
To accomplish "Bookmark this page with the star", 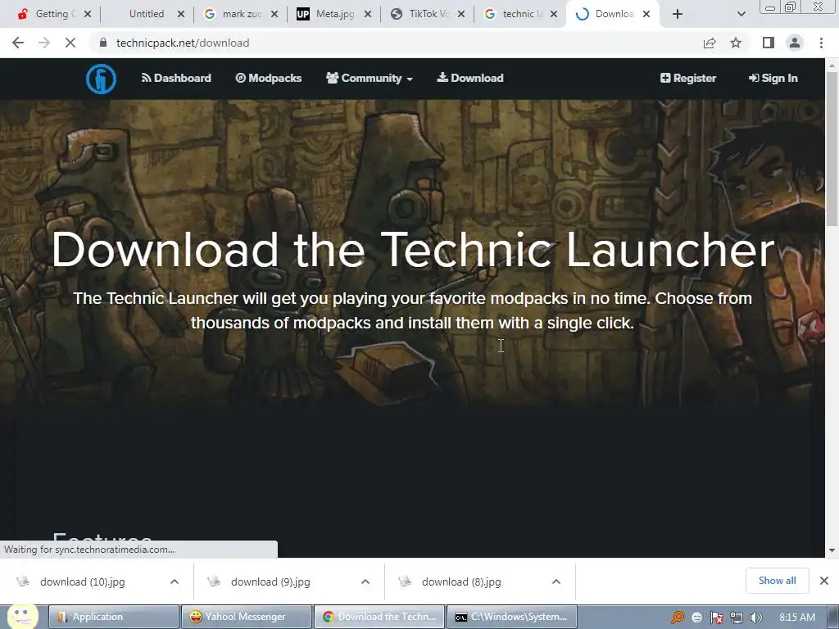I will [x=736, y=43].
